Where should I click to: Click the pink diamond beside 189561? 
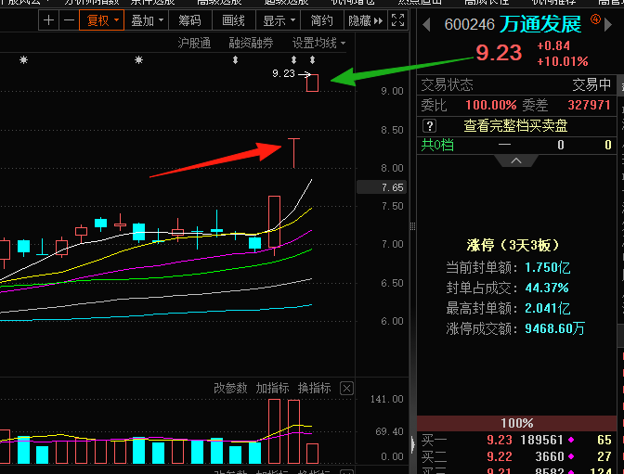pos(571,440)
